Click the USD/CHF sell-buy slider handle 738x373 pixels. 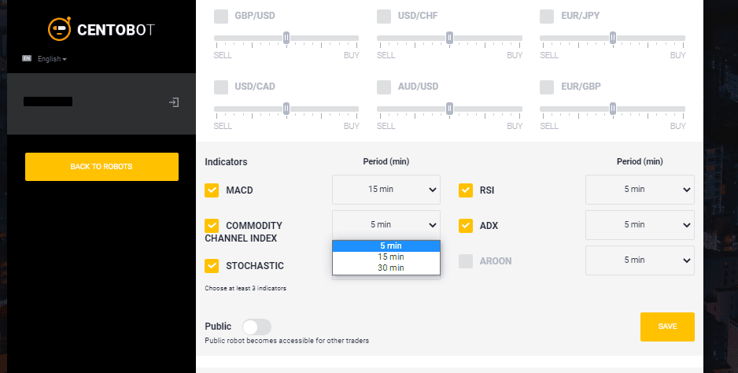[449, 38]
